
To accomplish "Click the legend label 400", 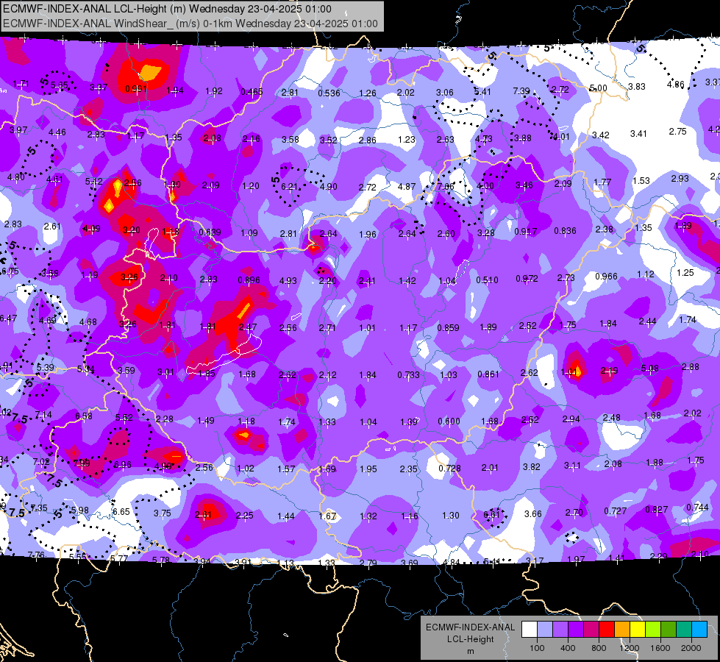I will click(568, 648).
